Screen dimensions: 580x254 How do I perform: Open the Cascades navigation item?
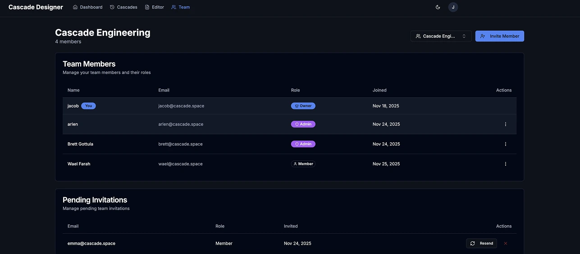(123, 7)
